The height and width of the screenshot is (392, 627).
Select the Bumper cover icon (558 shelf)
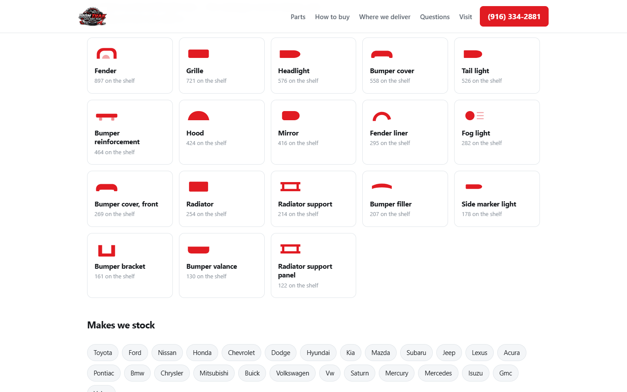[x=382, y=54]
